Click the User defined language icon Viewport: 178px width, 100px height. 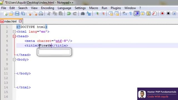click(x=142, y=14)
